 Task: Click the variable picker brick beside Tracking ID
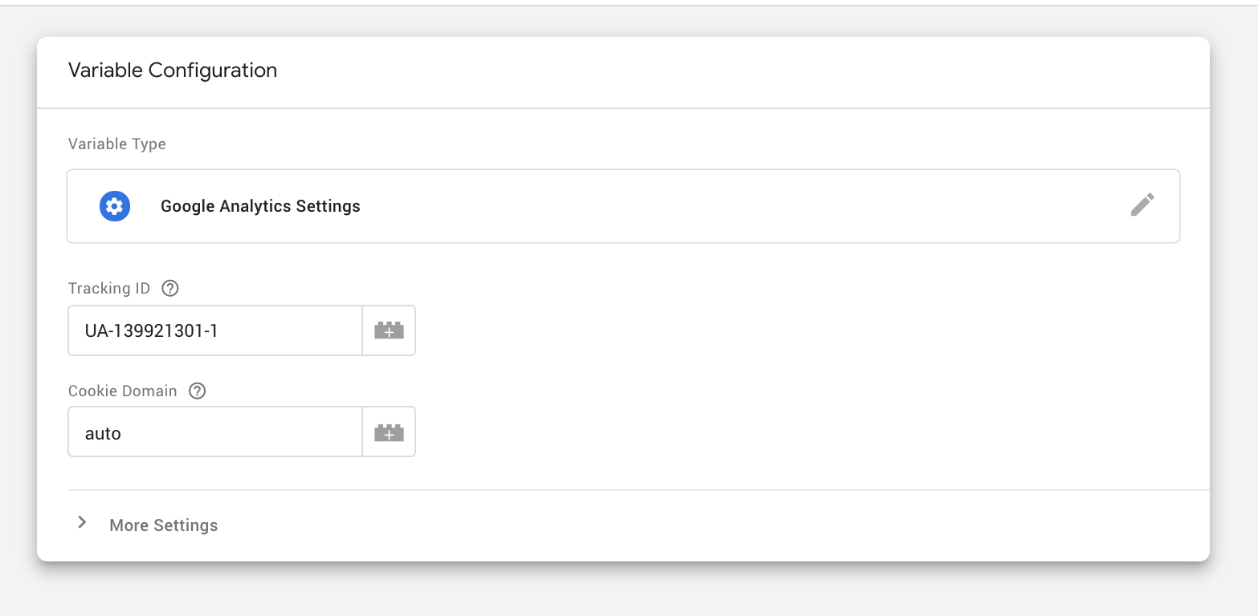(x=389, y=330)
